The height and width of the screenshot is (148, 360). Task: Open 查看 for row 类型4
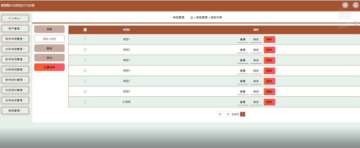tap(243, 71)
